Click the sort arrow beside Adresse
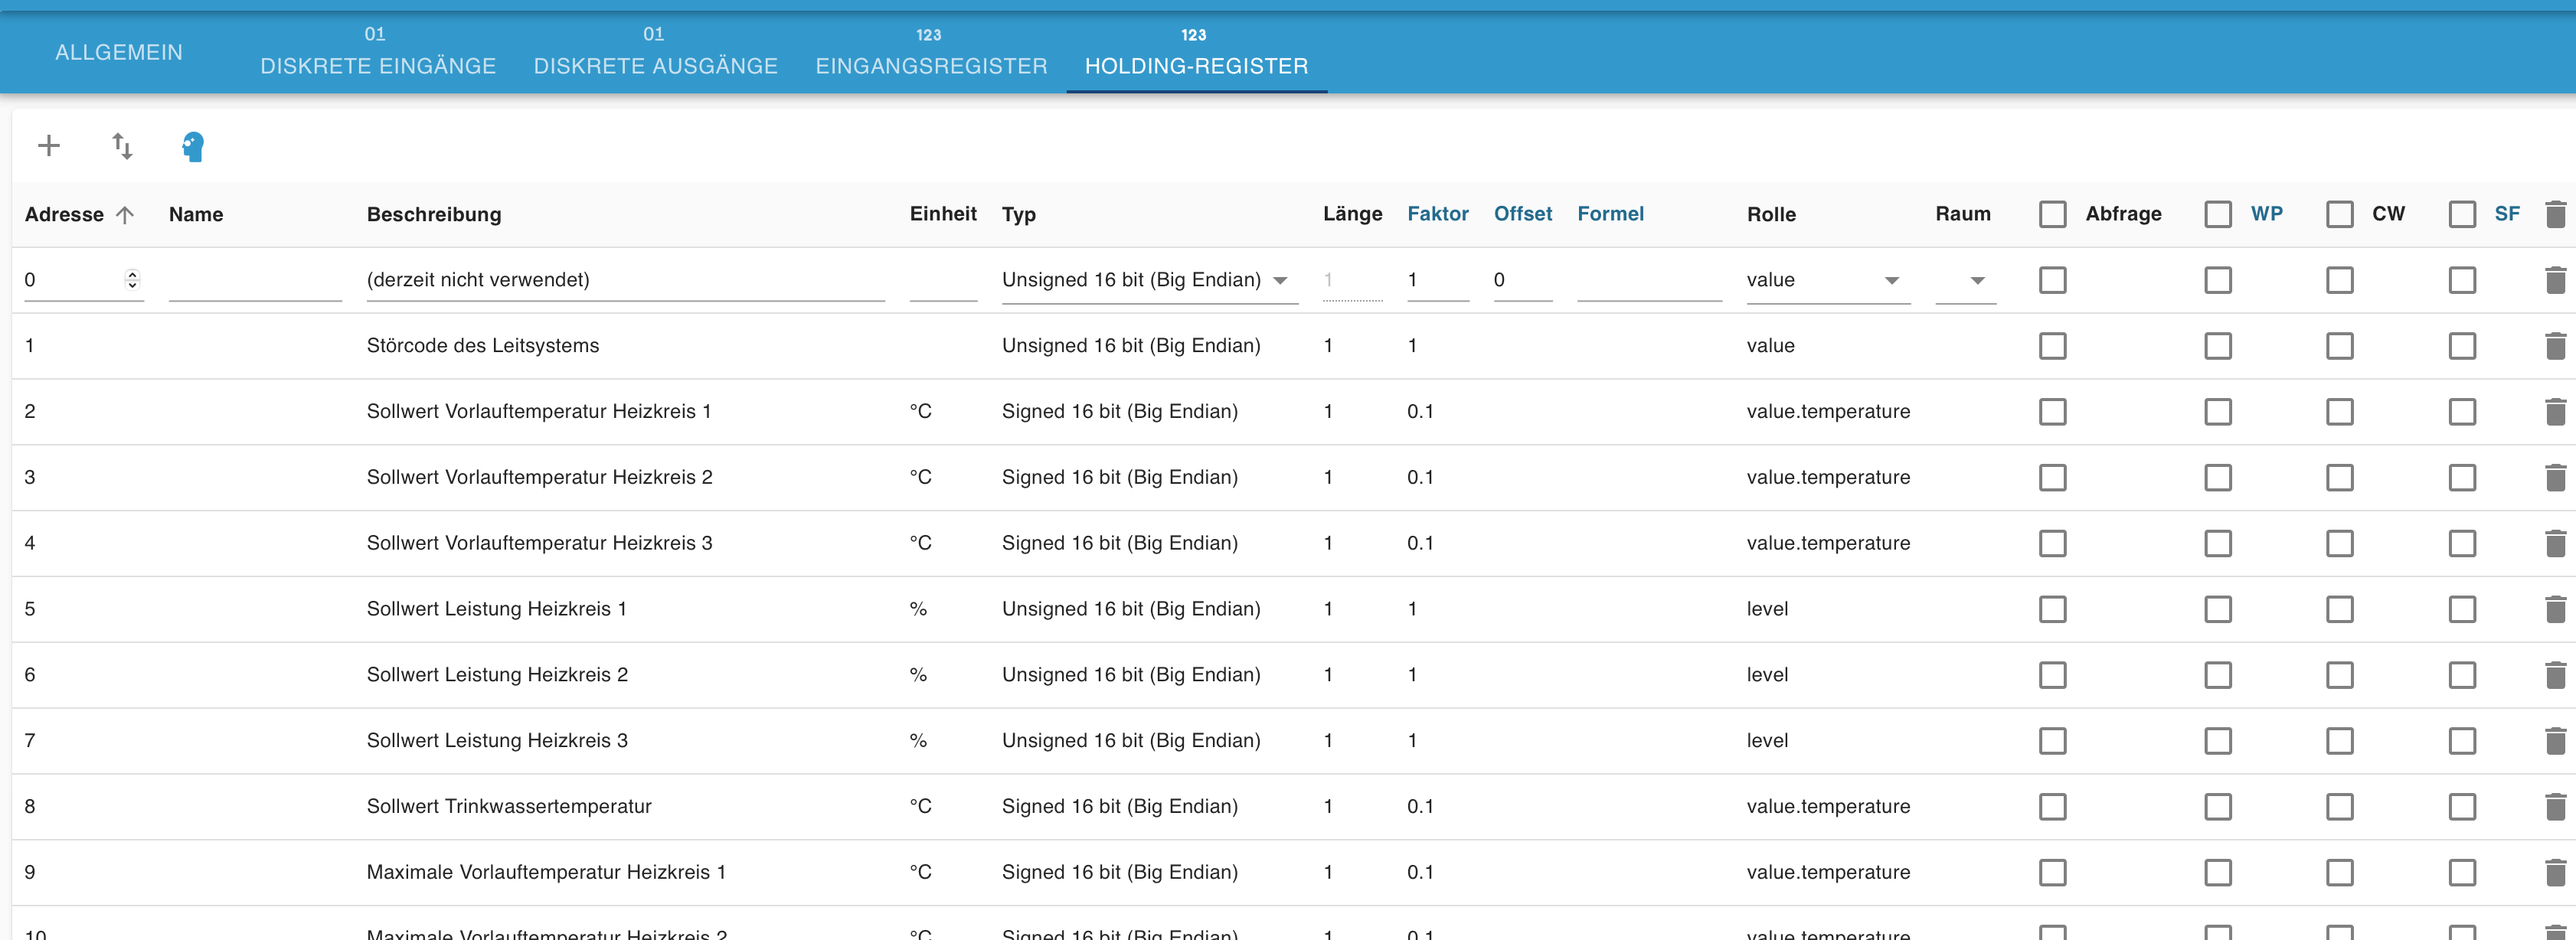2576x940 pixels. (125, 215)
